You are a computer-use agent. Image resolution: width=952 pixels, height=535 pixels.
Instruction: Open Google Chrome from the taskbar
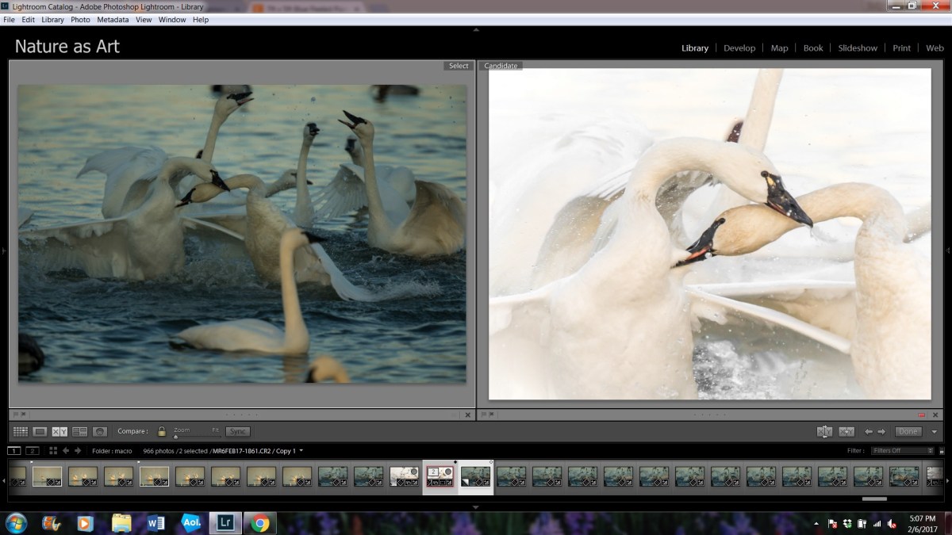click(259, 523)
